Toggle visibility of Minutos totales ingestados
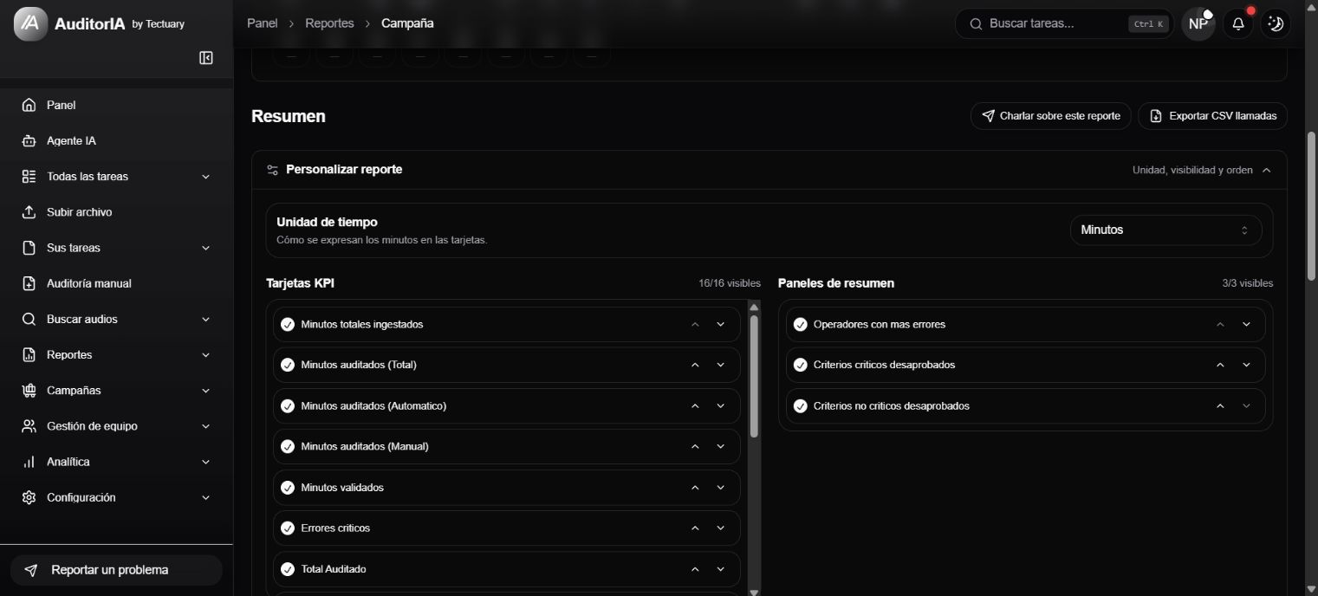Screen dimensions: 1318x596 288,324
